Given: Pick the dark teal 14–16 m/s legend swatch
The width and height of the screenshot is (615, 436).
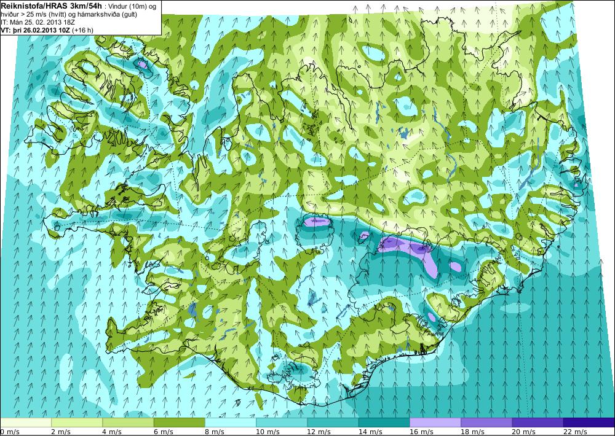Looking at the screenshot, I should pyautogui.click(x=384, y=422).
